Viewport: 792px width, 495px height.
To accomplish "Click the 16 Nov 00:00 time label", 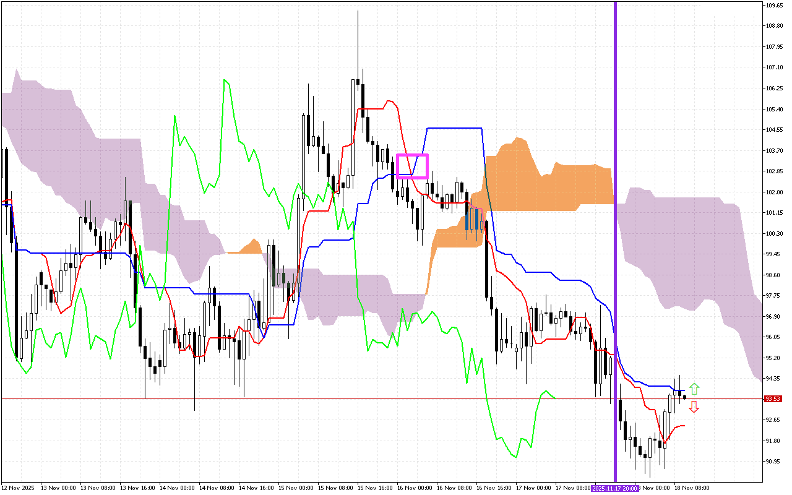I will pyautogui.click(x=416, y=488).
